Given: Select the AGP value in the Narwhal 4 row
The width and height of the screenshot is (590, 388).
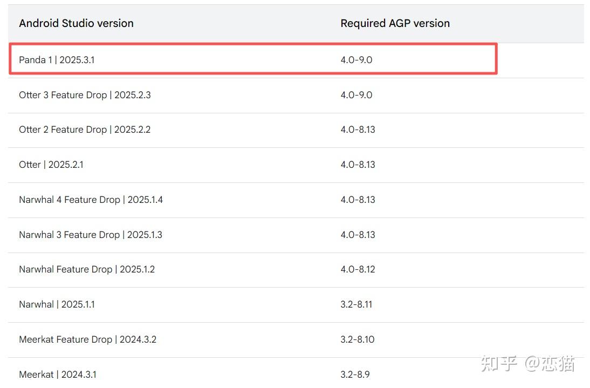Looking at the screenshot, I should [358, 200].
